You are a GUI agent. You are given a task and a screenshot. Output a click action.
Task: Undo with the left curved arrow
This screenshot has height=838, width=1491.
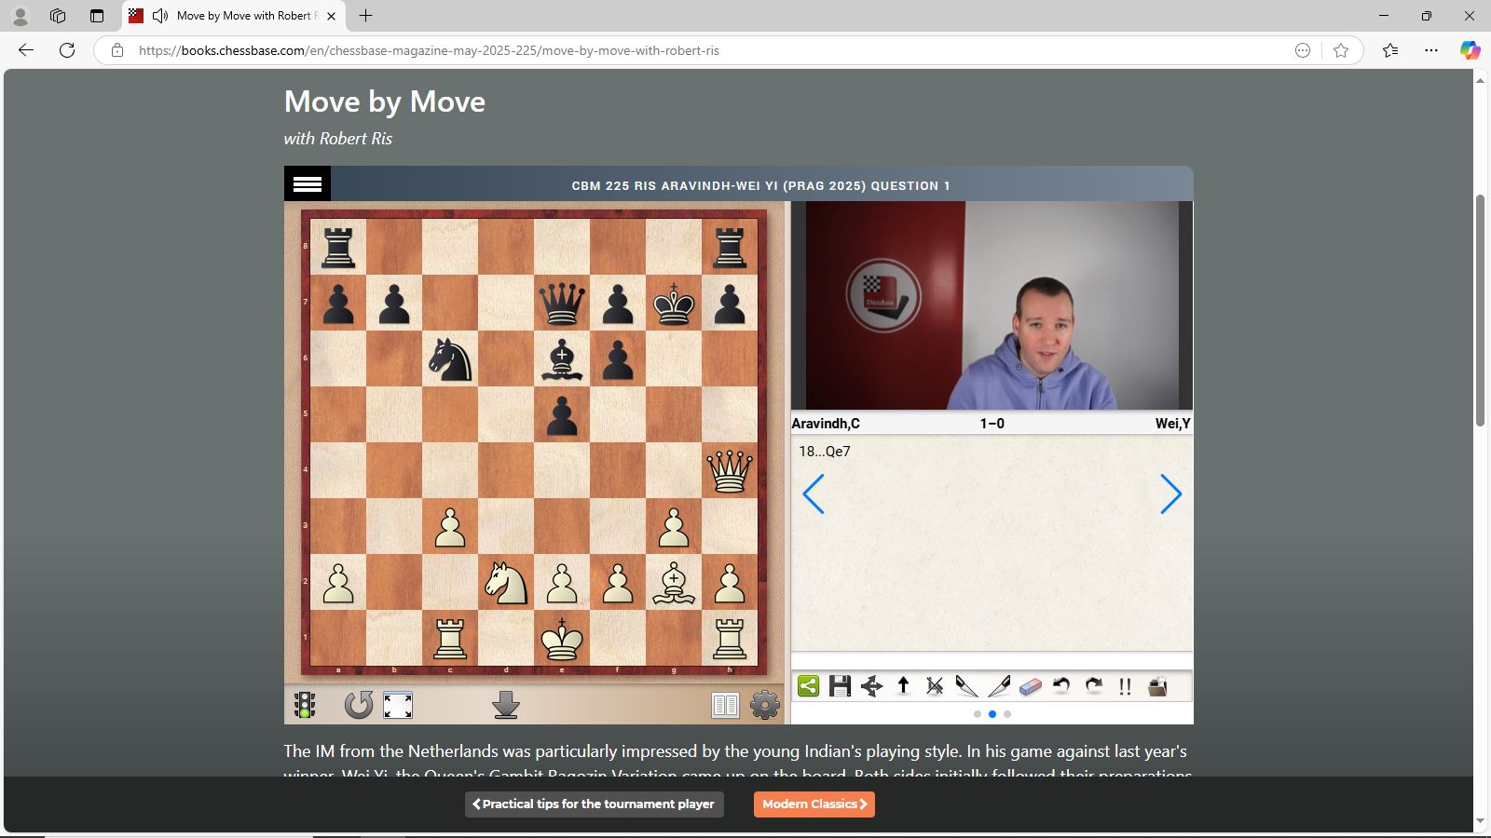pos(1061,686)
